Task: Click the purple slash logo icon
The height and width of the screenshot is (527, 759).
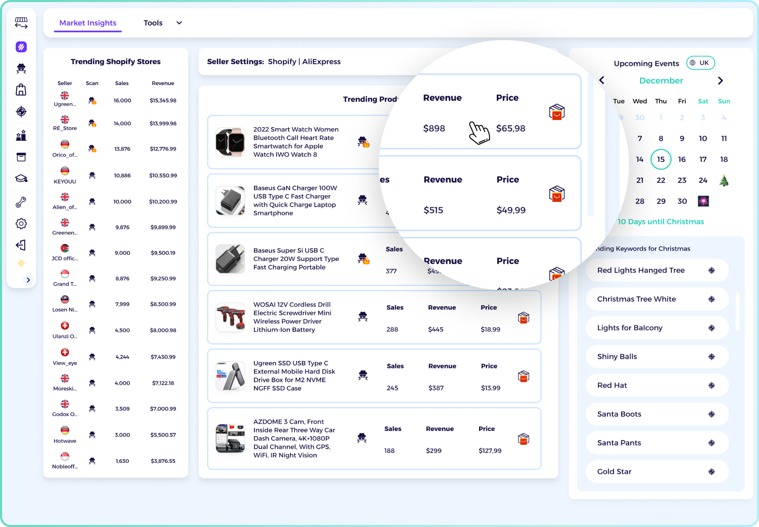Action: point(21,47)
